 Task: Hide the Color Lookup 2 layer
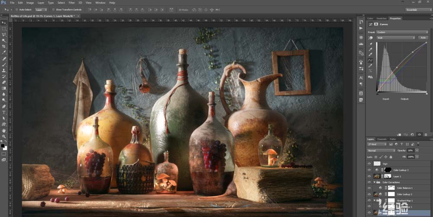pos(369,194)
